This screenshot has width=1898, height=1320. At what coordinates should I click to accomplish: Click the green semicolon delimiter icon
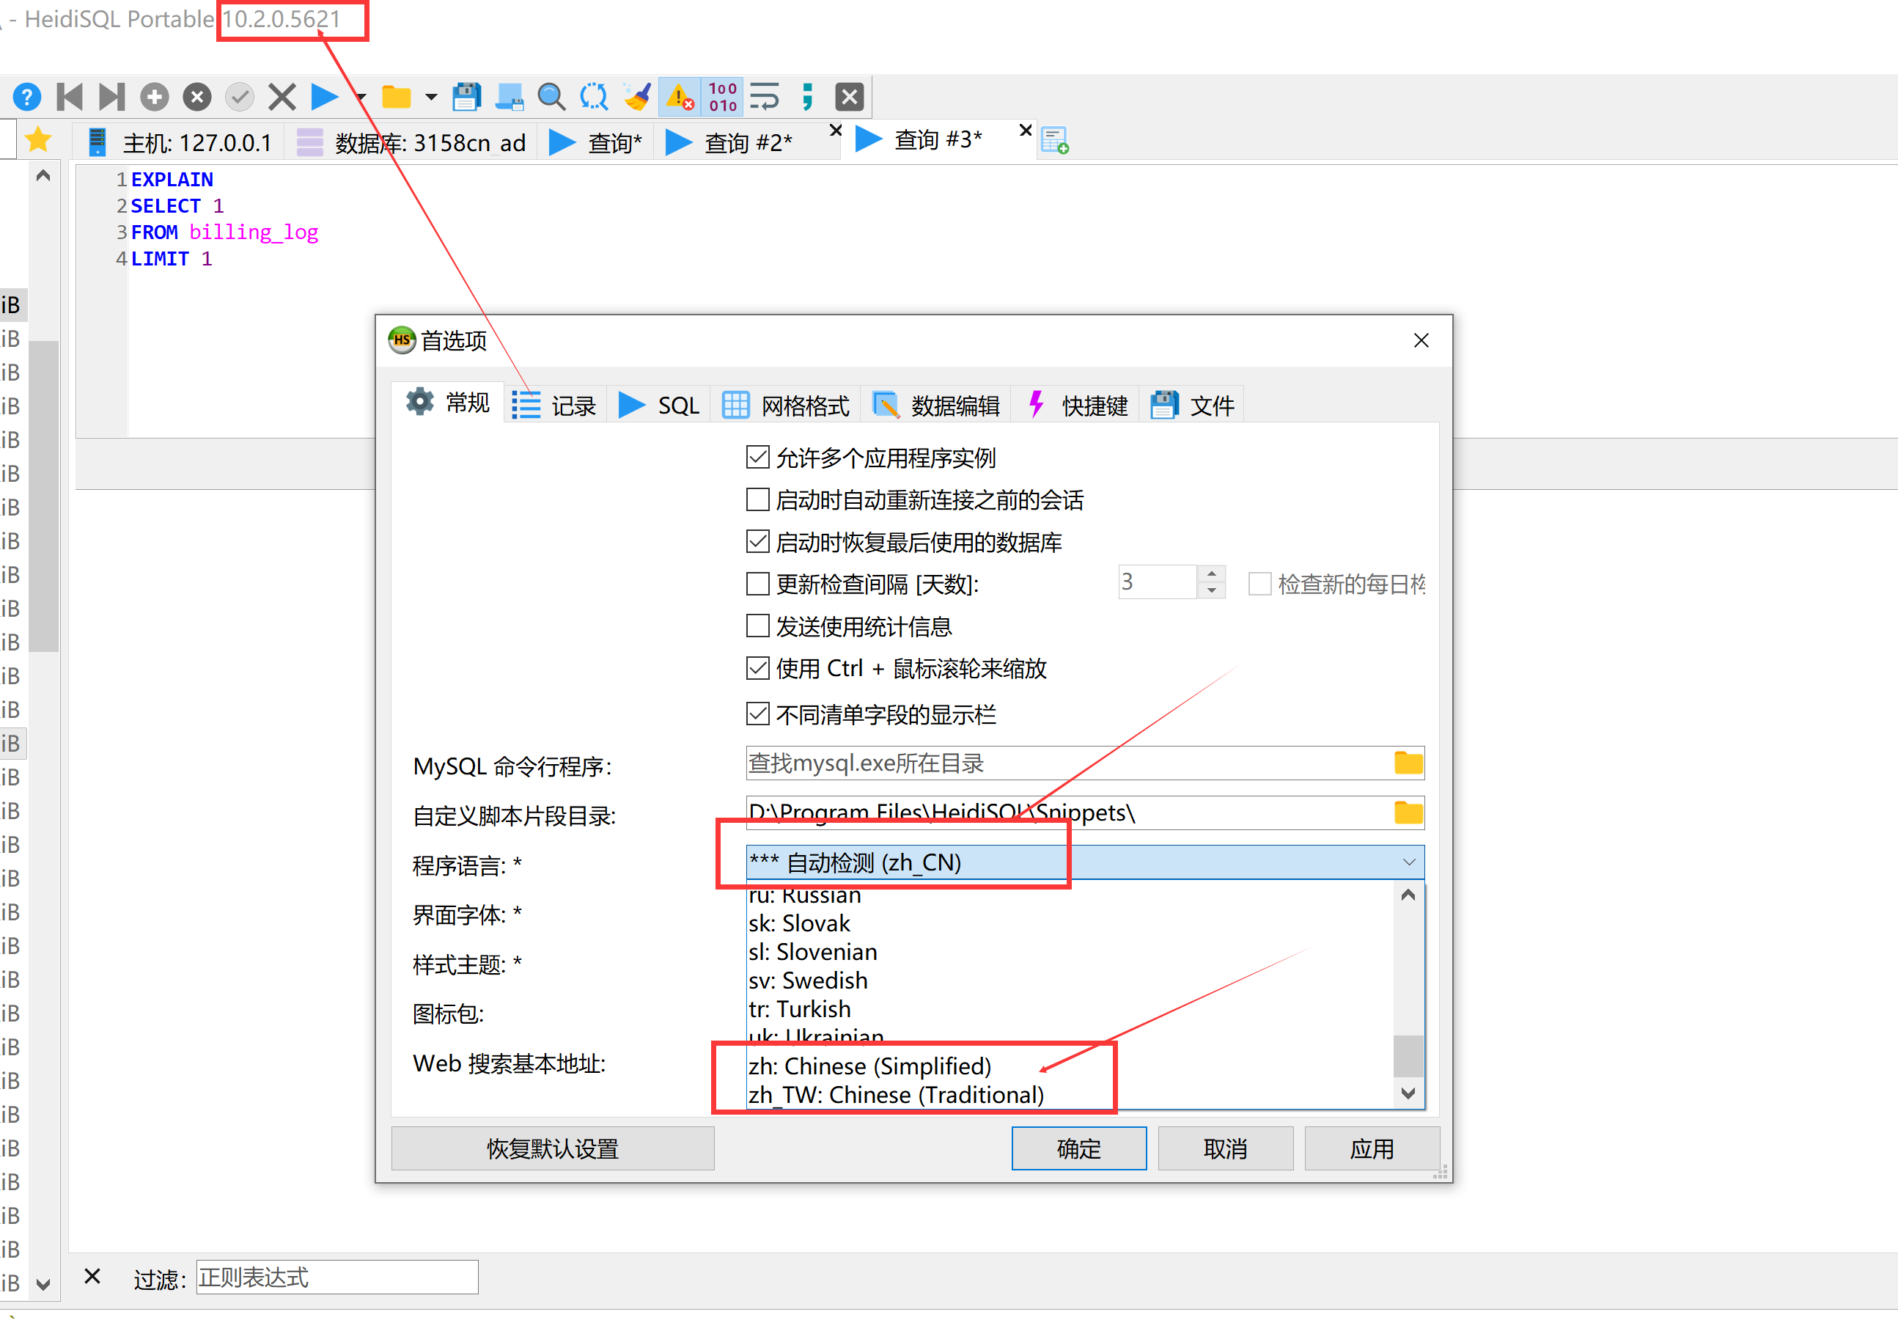click(x=808, y=97)
